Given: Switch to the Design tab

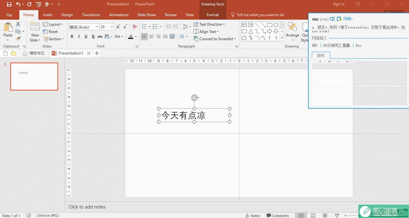Looking at the screenshot, I should 67,15.
